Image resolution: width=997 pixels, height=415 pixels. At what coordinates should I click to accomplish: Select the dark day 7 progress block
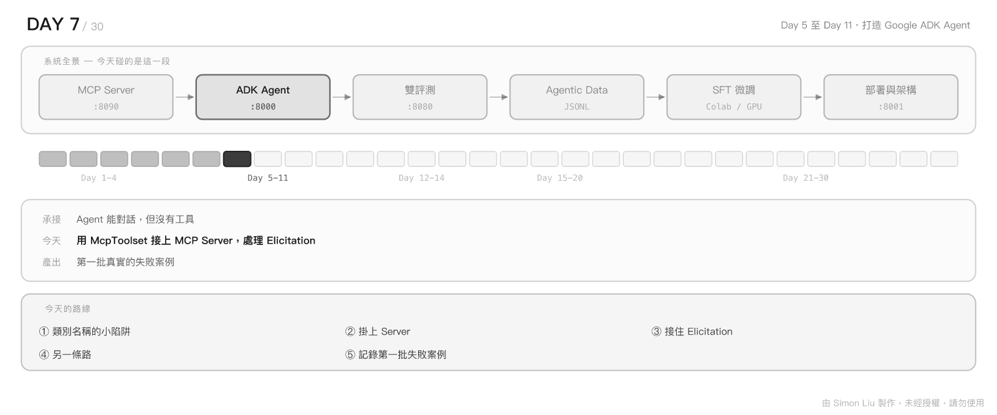(237, 159)
